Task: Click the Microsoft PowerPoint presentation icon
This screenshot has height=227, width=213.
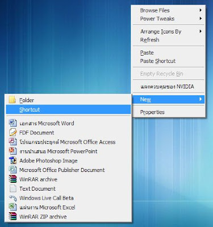Action: [x=12, y=151]
